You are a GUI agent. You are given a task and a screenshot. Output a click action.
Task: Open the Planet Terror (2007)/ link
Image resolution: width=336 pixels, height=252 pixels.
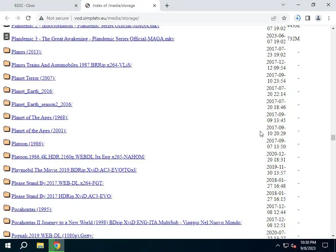(33, 78)
